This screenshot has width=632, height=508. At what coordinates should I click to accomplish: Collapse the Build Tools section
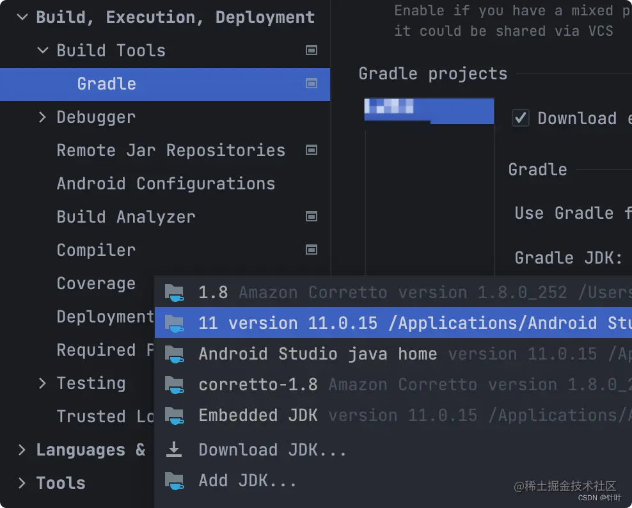42,51
